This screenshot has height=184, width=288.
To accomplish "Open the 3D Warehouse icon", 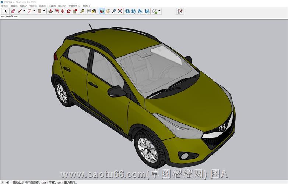I will pyautogui.click(x=127, y=11).
